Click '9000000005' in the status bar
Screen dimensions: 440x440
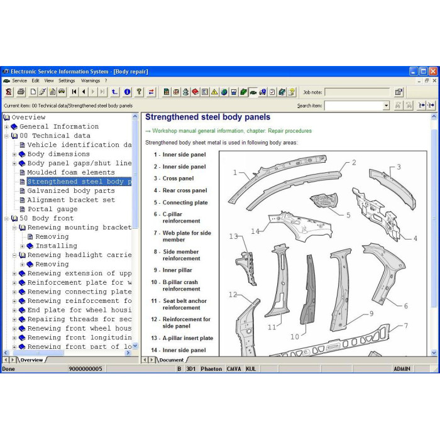click(85, 369)
